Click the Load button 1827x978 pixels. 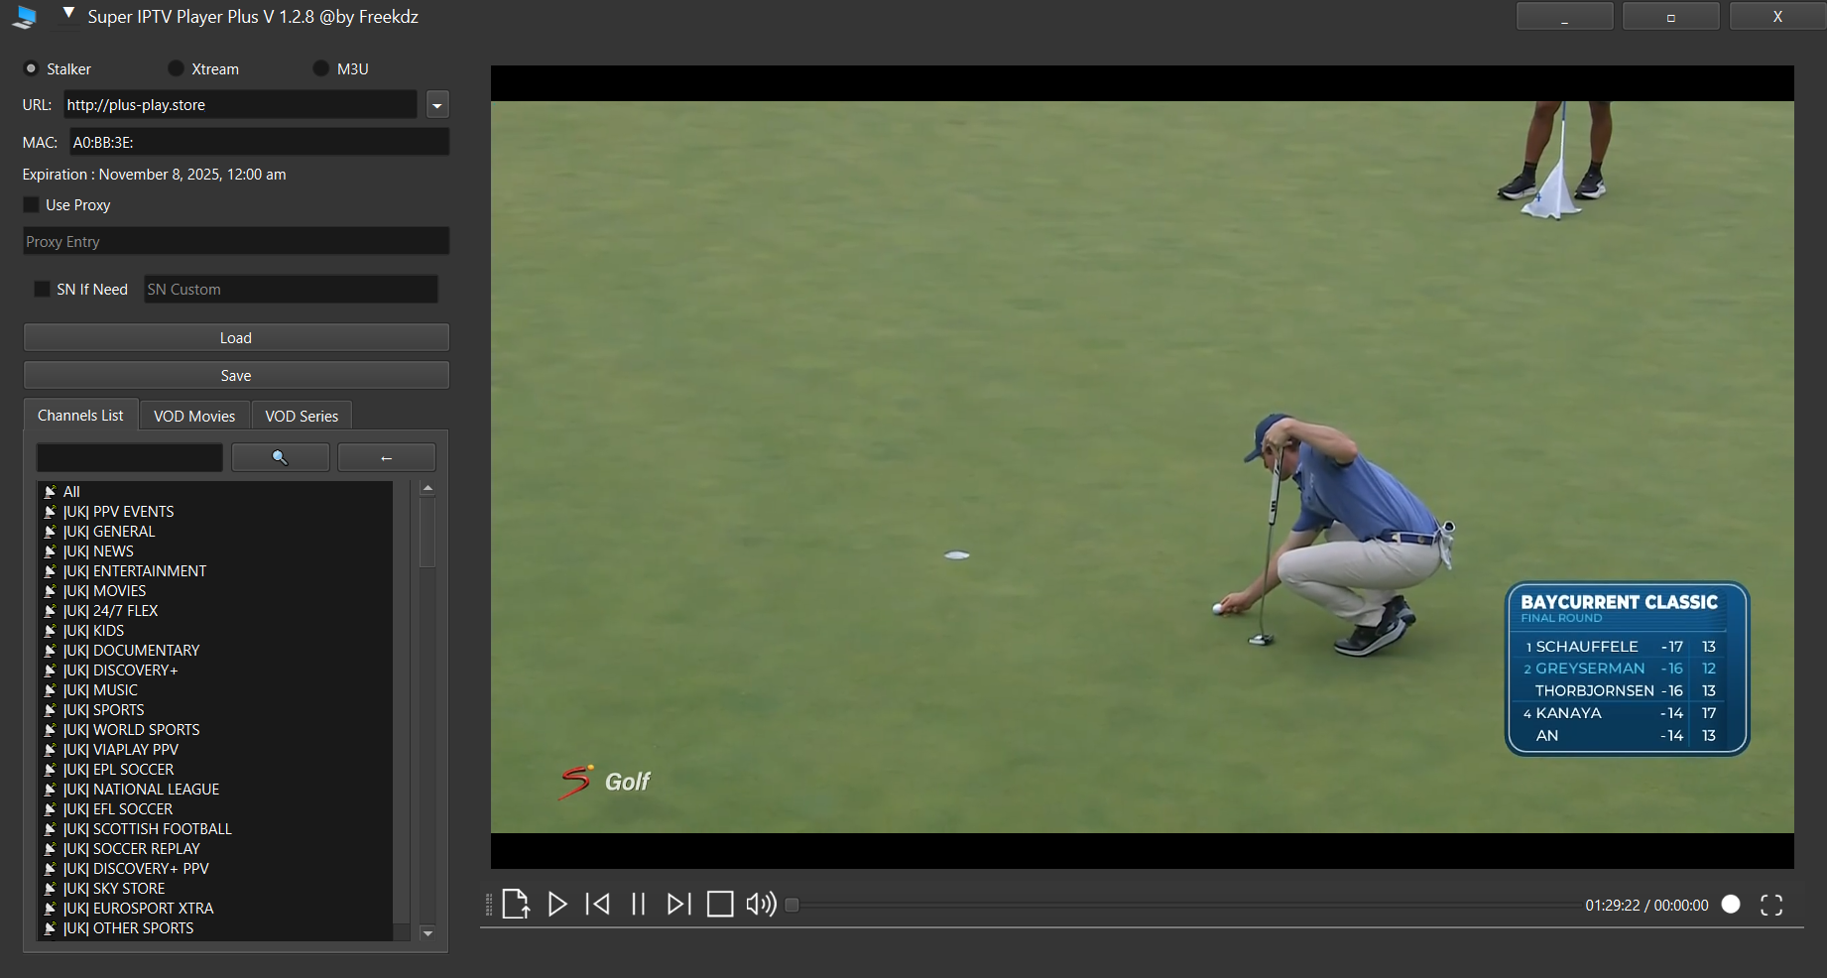click(x=236, y=337)
